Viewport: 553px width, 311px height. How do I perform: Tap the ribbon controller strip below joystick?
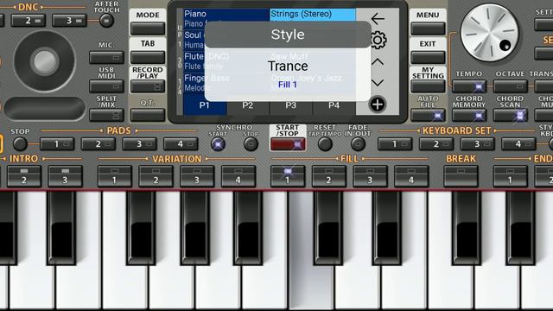45,108
